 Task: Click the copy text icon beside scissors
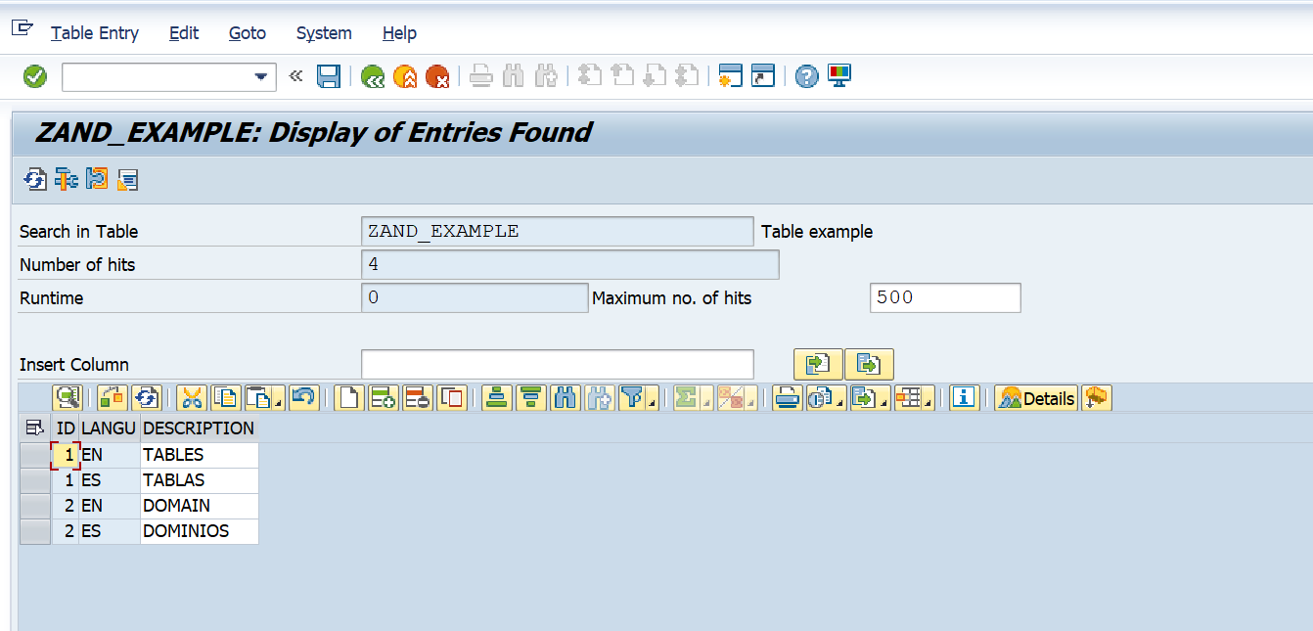226,397
